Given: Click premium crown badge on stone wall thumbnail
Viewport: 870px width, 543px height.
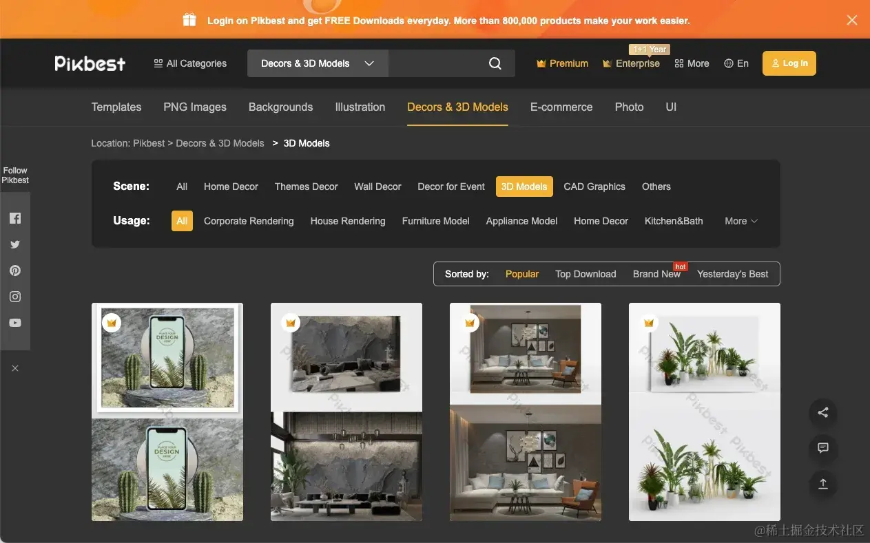Looking at the screenshot, I should click(x=291, y=323).
